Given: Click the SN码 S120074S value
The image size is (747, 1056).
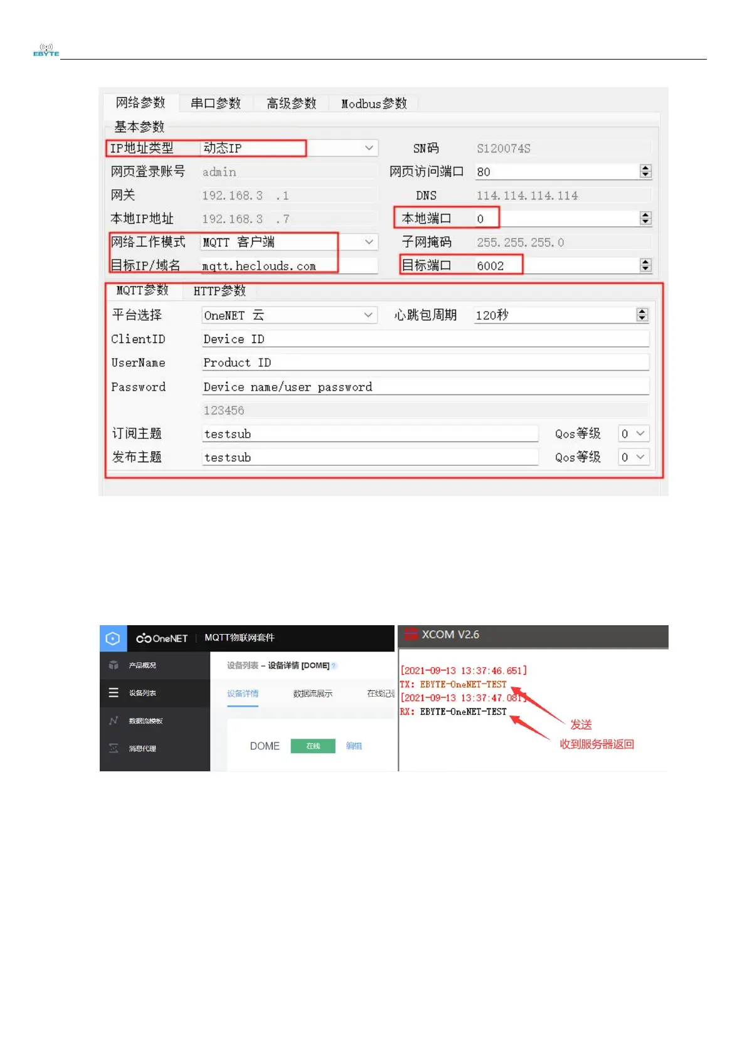Looking at the screenshot, I should pos(504,149).
